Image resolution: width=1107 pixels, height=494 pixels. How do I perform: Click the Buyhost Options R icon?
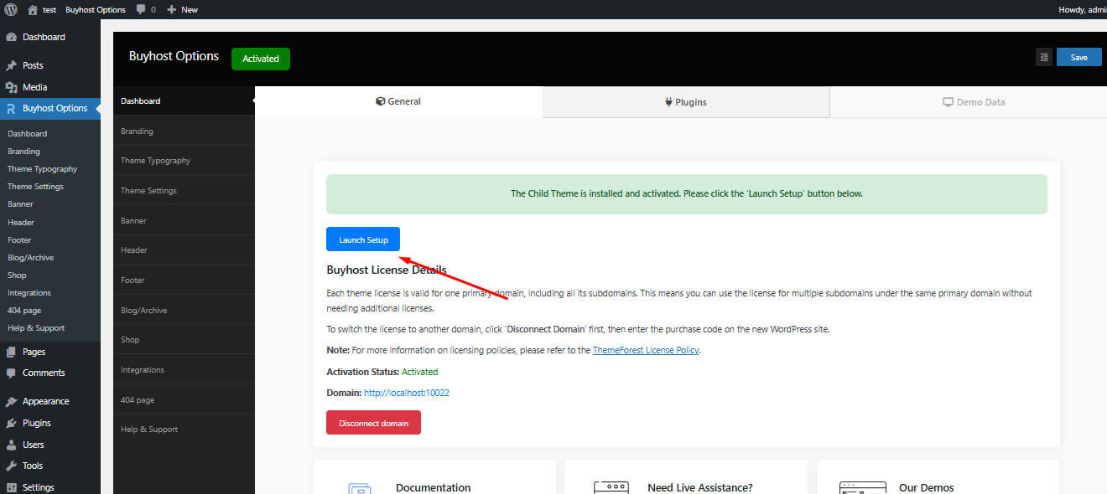(x=12, y=108)
